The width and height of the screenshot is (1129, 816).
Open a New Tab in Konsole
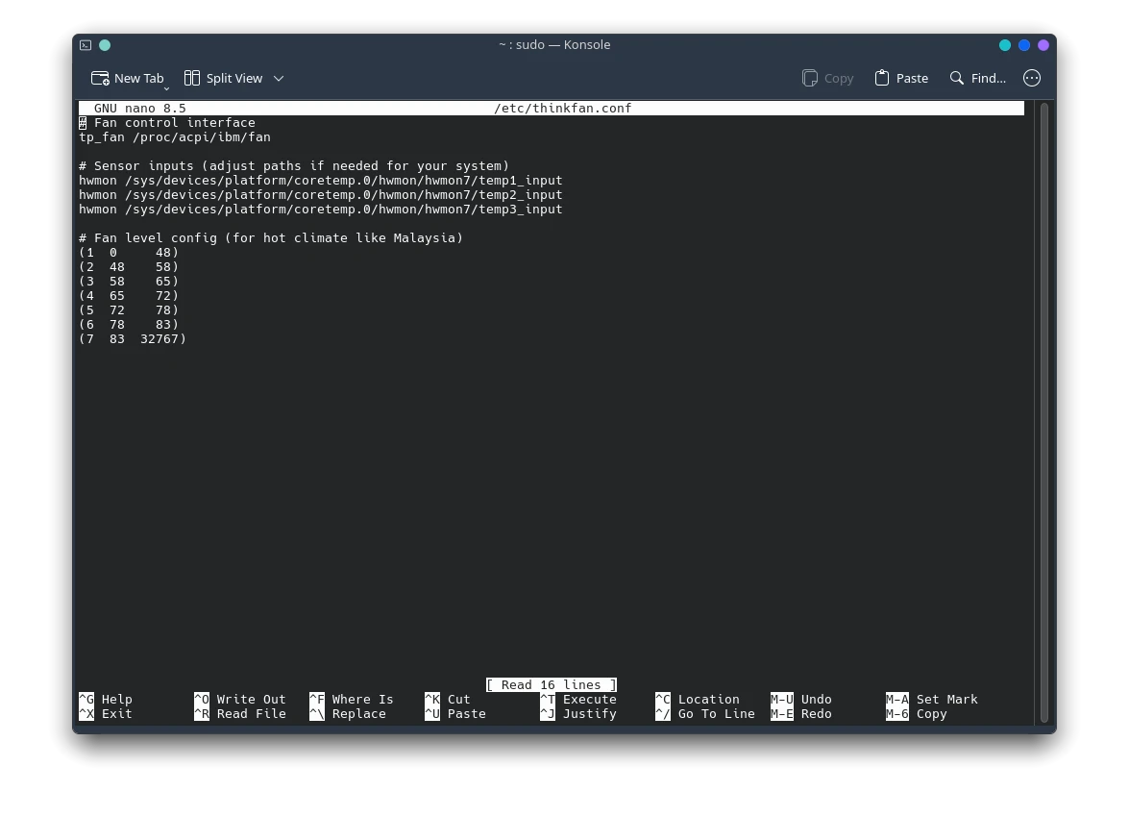[128, 78]
